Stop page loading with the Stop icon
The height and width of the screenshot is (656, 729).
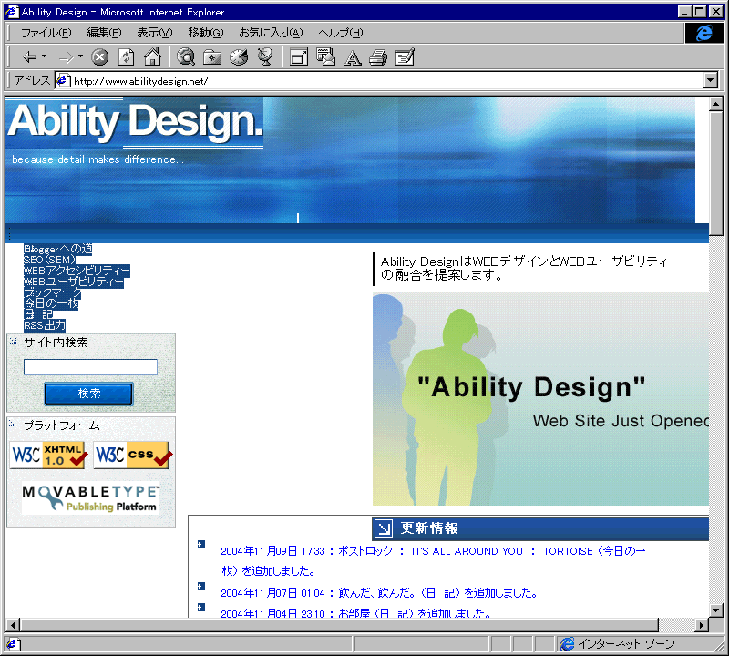click(x=99, y=57)
